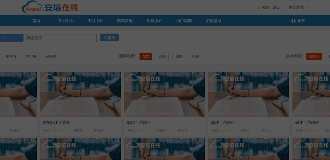Select the 政策法规 menu item

coord(125,21)
